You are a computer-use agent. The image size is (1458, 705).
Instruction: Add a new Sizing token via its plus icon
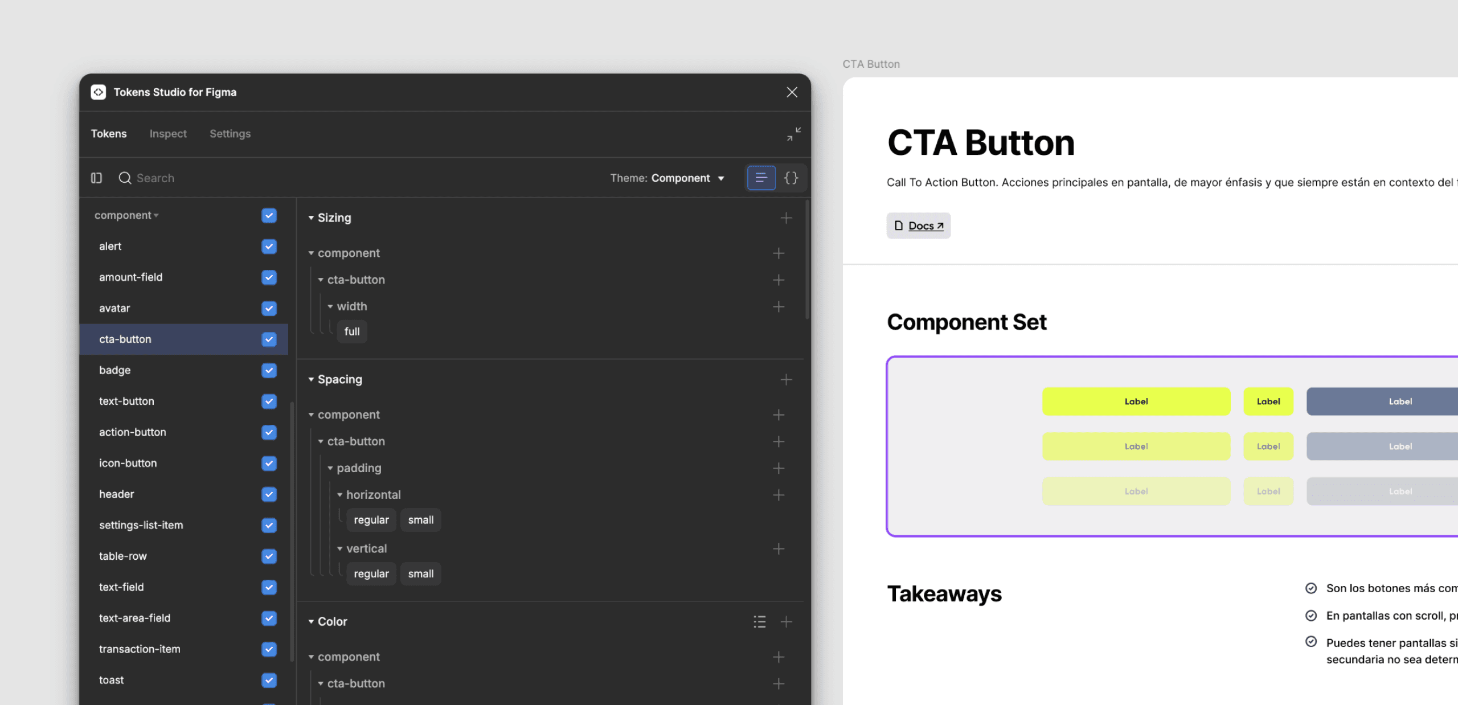(x=786, y=218)
